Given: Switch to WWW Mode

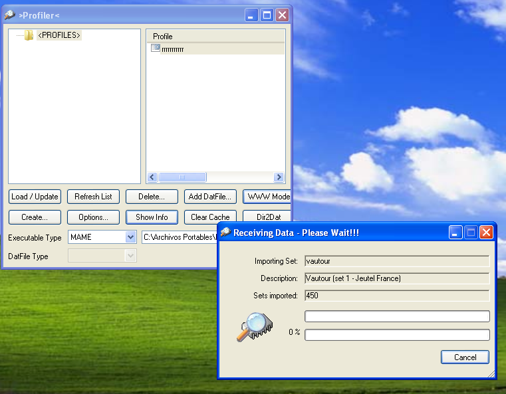Looking at the screenshot, I should (267, 197).
